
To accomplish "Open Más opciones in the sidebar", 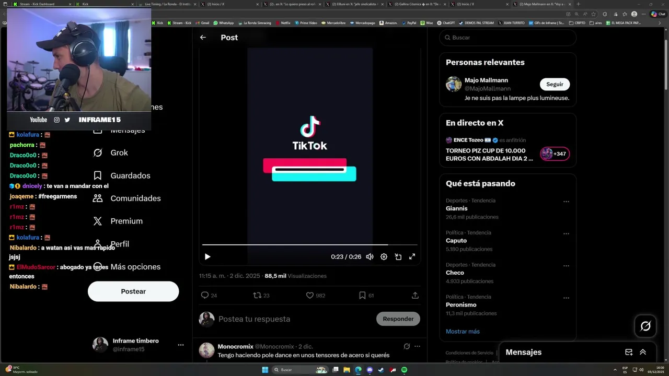I will click(x=127, y=267).
